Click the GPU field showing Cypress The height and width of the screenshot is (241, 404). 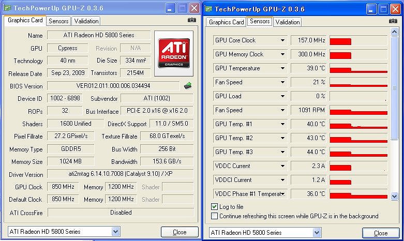(67, 48)
